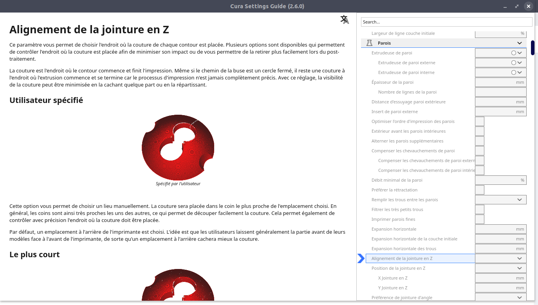Collapse the Parois category with its chevron
Viewport: 538px width, 305px height.
520,43
